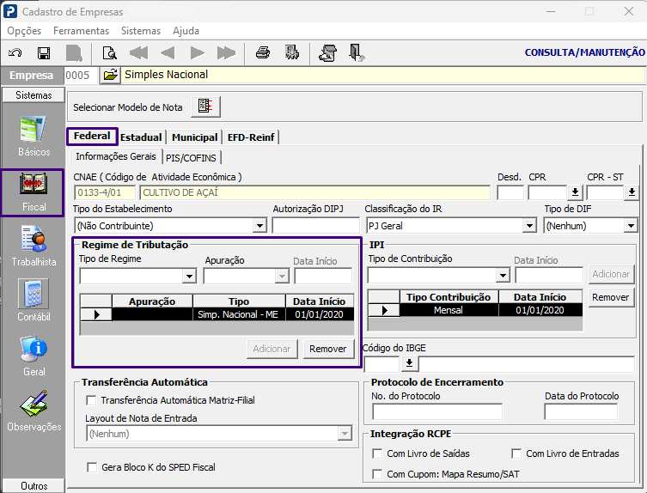
Task: Expand Tipo de Regime dropdown
Action: (189, 276)
